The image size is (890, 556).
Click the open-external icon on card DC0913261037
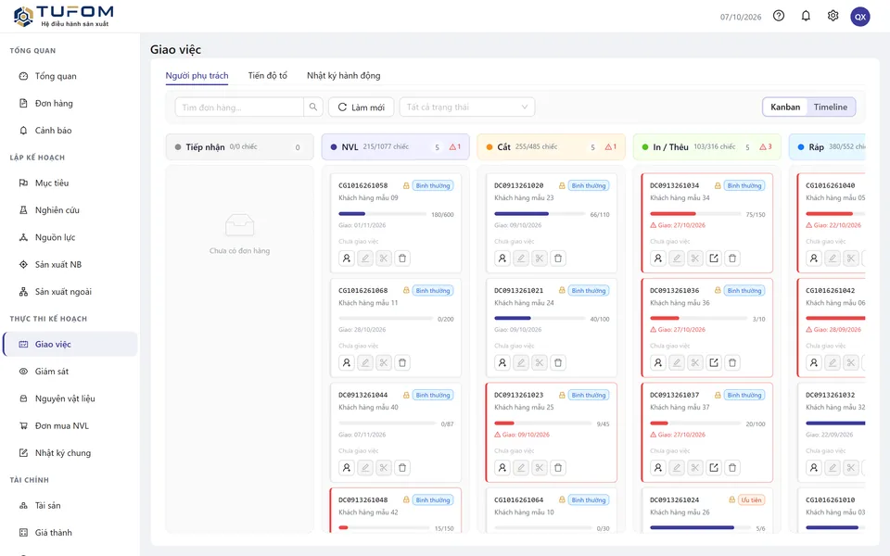tap(714, 467)
